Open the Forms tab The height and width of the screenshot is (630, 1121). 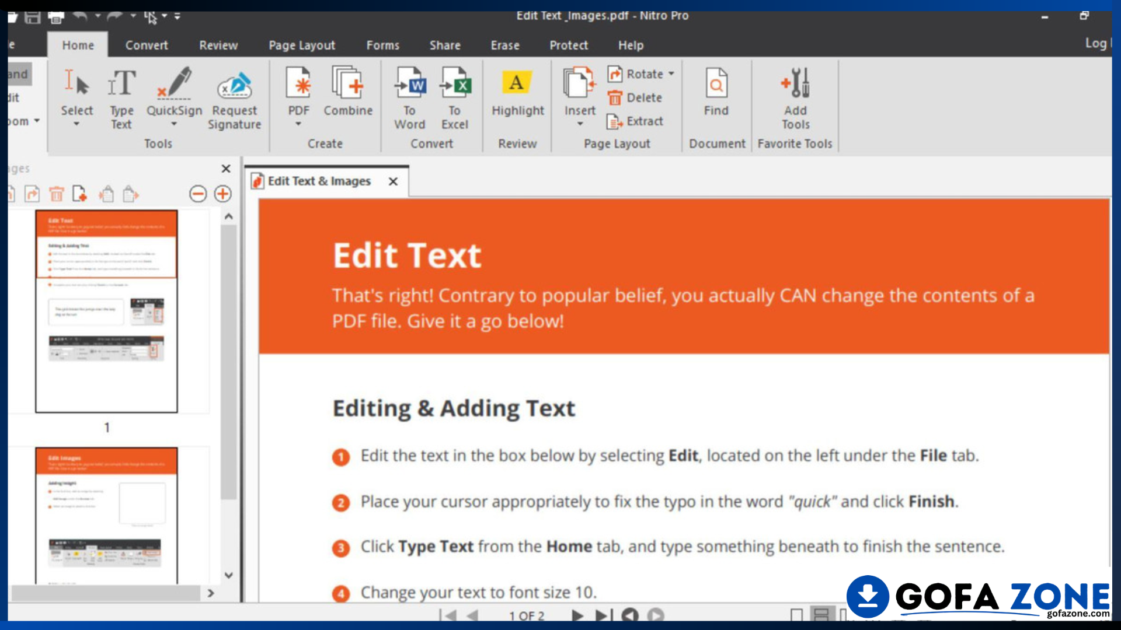click(383, 45)
